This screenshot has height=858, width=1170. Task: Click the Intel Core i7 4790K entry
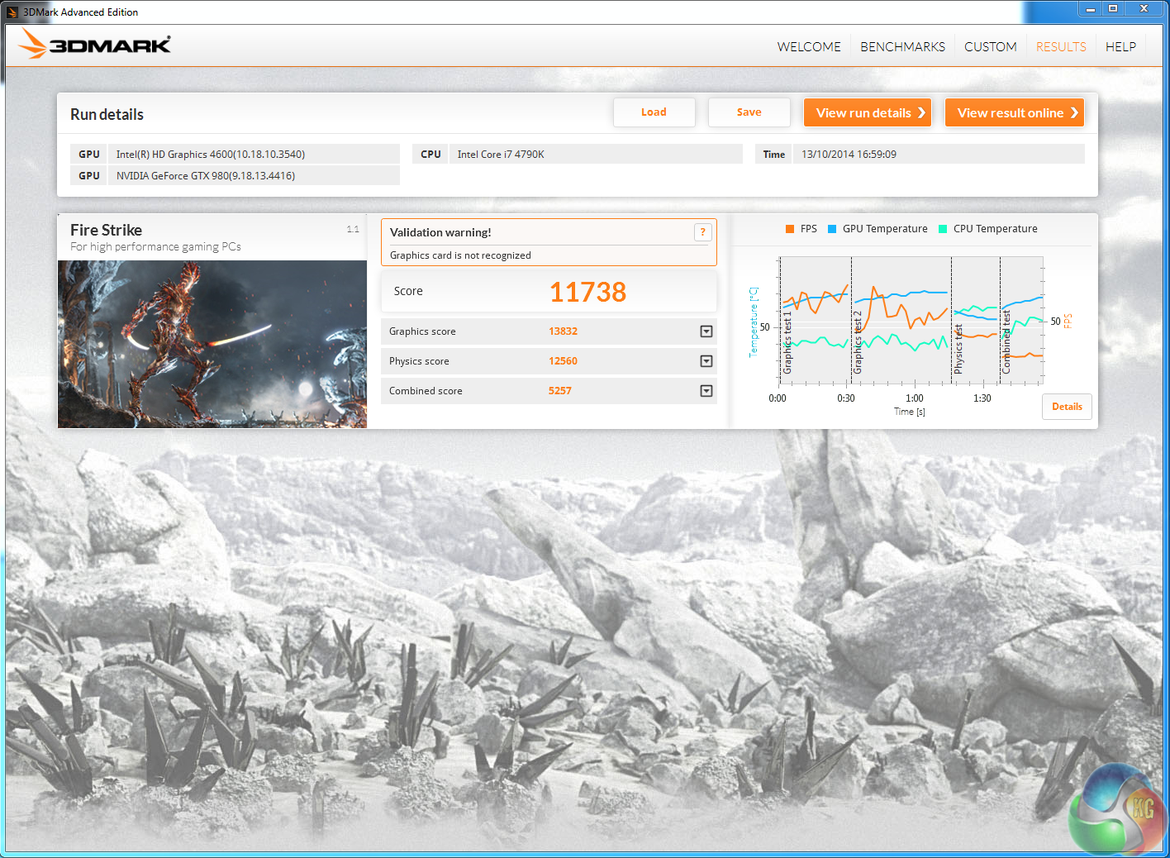[577, 155]
